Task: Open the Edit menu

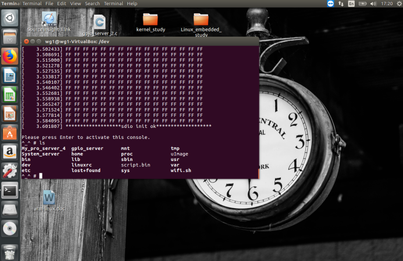Action: tap(62, 3)
